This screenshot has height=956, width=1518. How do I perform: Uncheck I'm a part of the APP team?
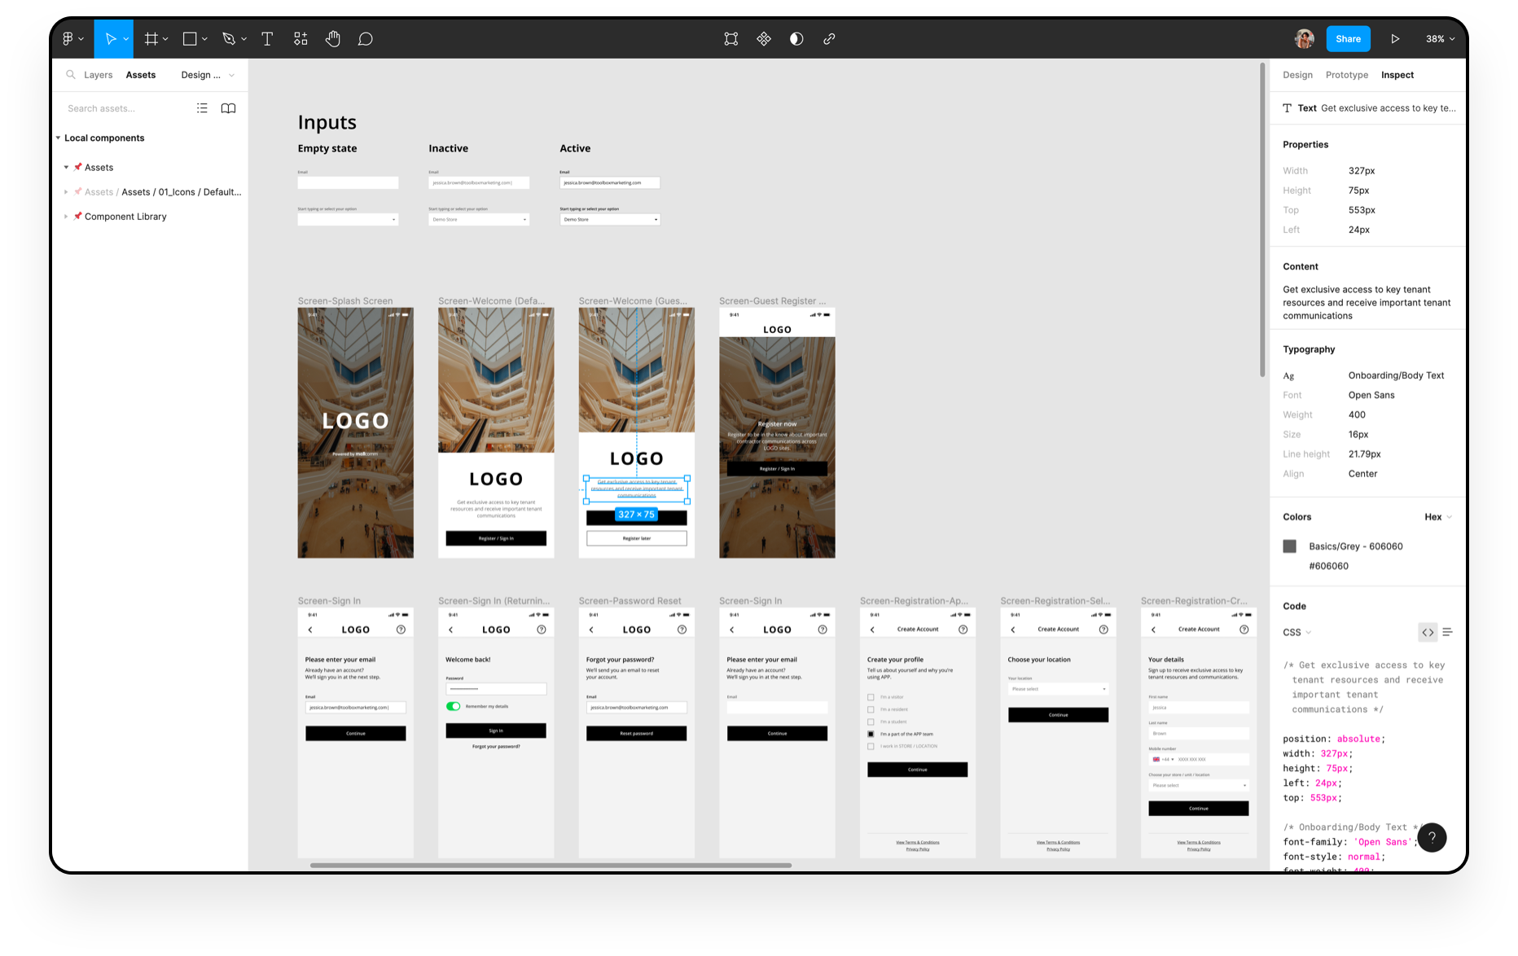871,734
